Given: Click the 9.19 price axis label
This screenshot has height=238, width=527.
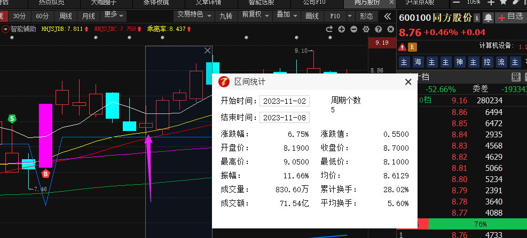Looking at the screenshot, I should pyautogui.click(x=382, y=43).
